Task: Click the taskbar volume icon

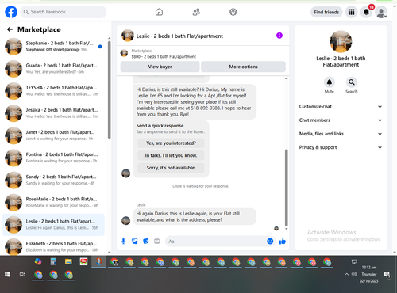Action: point(354,274)
